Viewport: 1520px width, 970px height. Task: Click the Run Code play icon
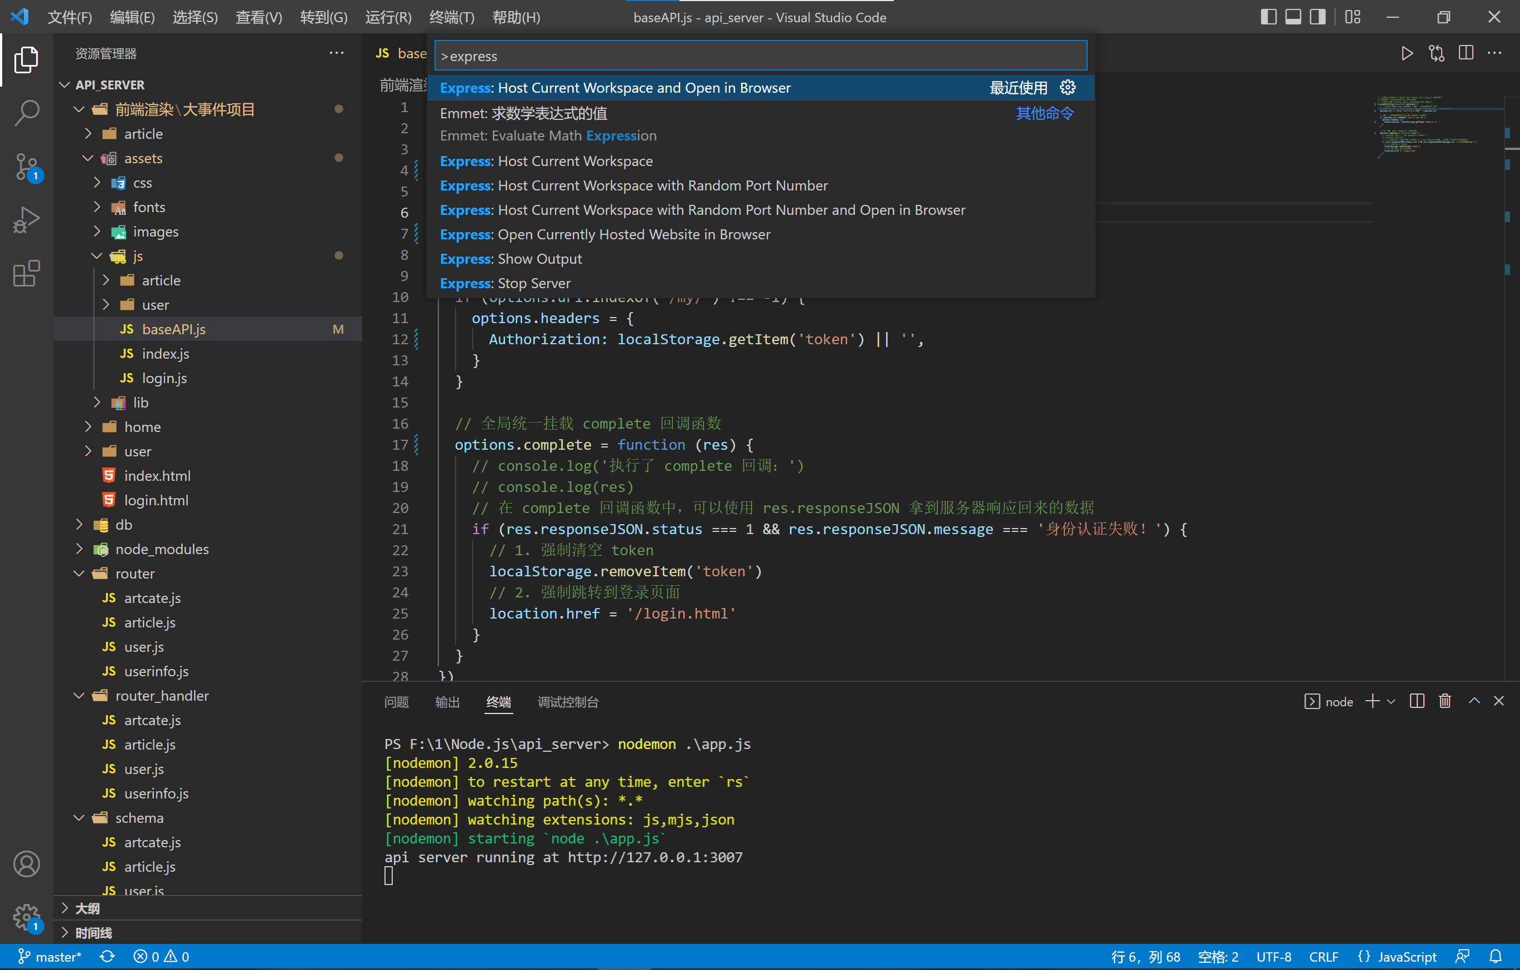pos(1407,54)
